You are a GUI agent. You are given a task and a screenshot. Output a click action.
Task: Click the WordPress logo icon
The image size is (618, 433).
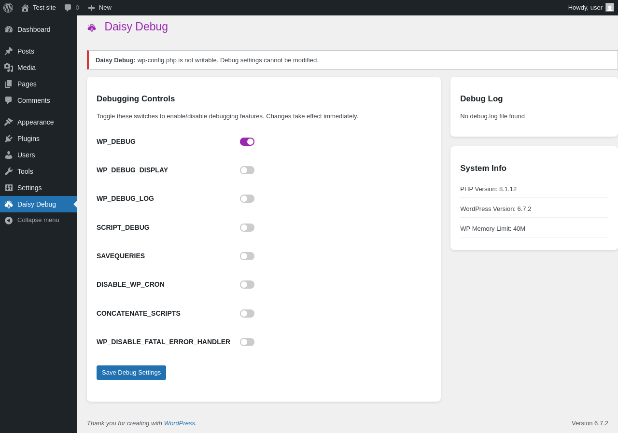tap(8, 8)
